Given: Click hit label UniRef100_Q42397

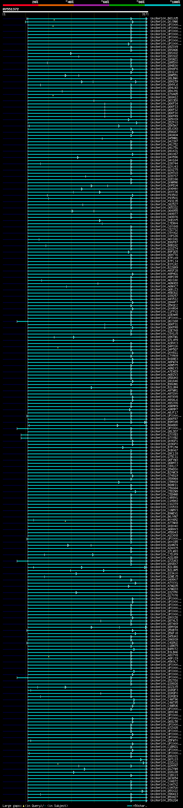Looking at the screenshot, I should pos(164,142).
